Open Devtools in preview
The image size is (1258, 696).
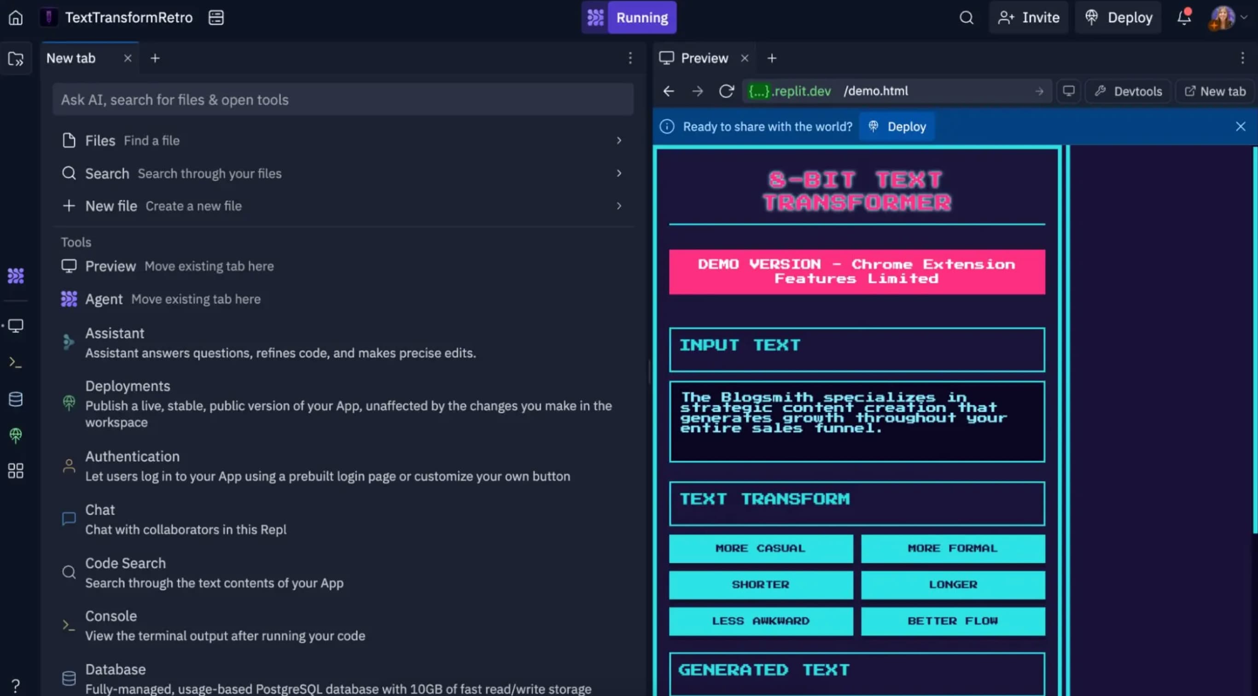click(x=1128, y=91)
